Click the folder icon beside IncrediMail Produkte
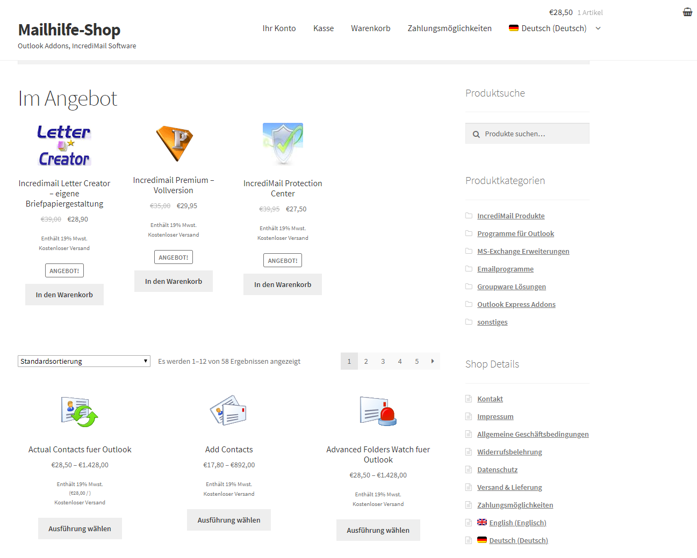Screen dimensions: 697x558 point(469,216)
